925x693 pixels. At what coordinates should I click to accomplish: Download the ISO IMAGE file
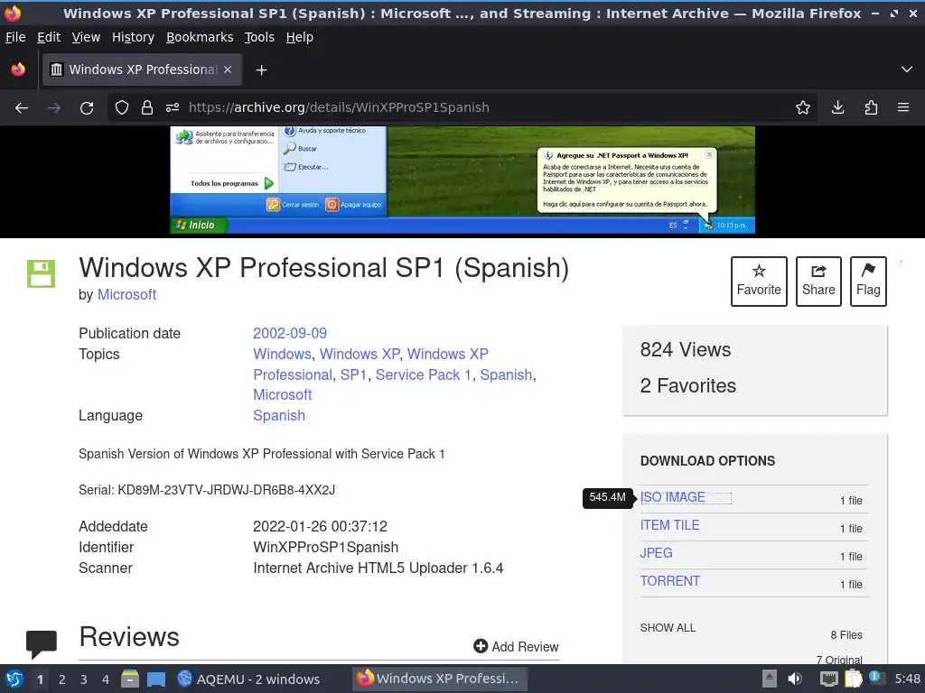672,497
